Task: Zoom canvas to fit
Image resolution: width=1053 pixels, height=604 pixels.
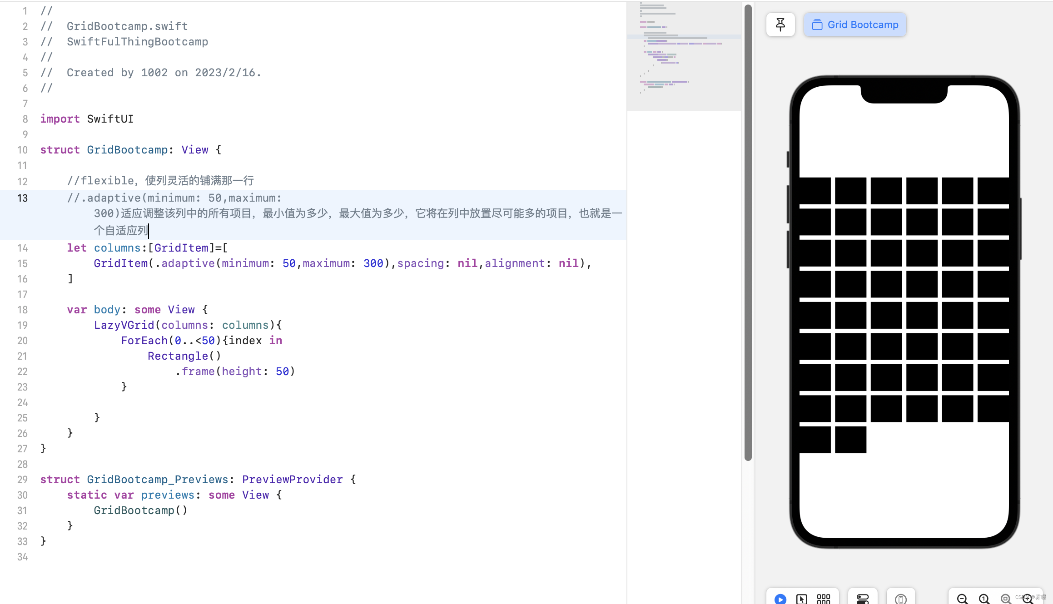Action: click(1006, 599)
